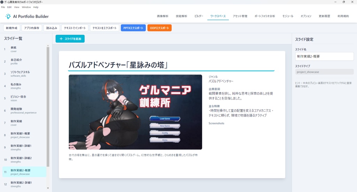Switch to the 画像解析 tab
This screenshot has width=357, height=192.
coord(162,16)
